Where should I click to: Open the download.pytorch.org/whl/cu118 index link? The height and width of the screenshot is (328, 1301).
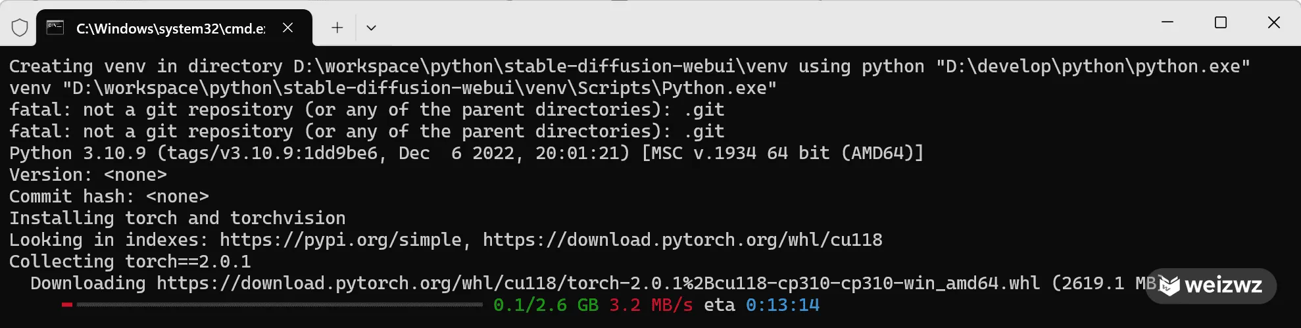pos(683,240)
